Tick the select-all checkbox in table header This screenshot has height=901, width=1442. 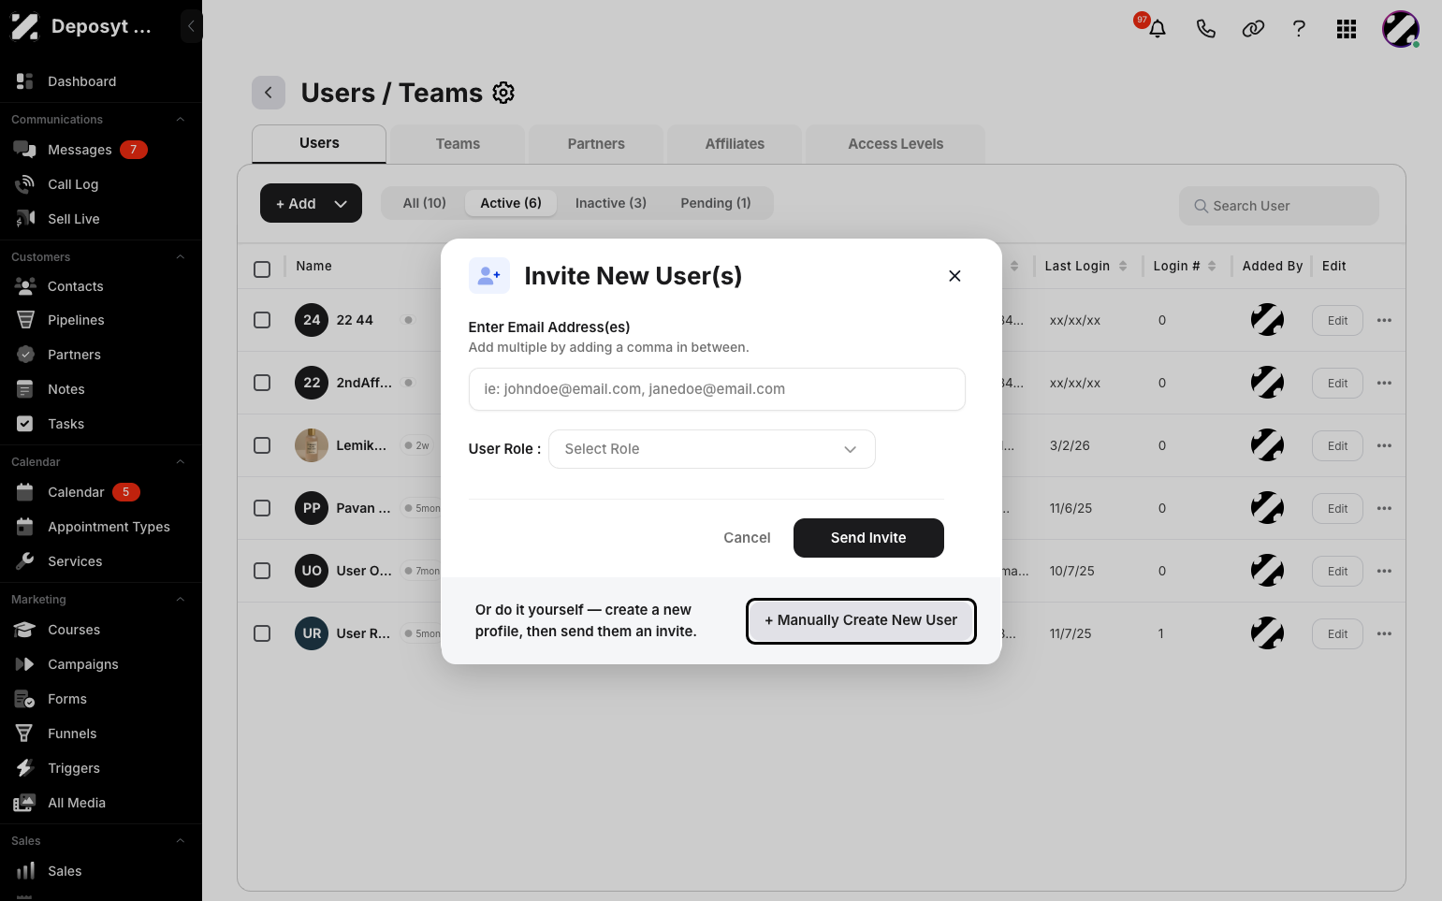[262, 269]
